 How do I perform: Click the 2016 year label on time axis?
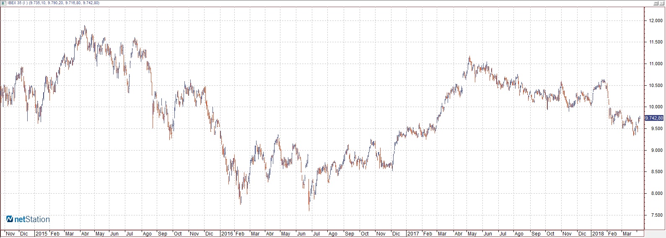[227, 234]
